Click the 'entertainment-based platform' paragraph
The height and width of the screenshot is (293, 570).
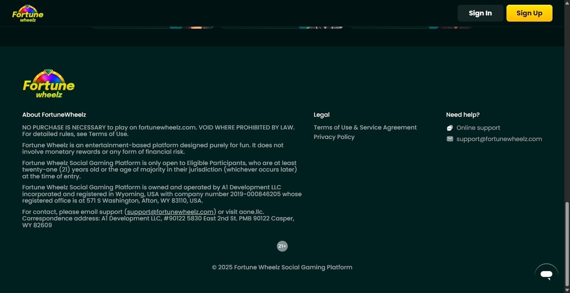coord(153,148)
